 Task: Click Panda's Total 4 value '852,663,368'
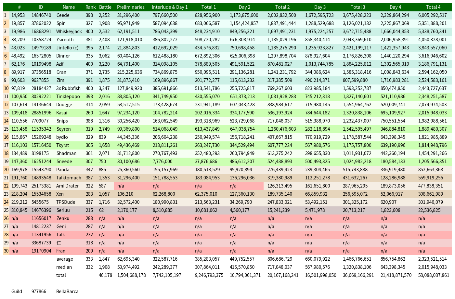(431, 170)
